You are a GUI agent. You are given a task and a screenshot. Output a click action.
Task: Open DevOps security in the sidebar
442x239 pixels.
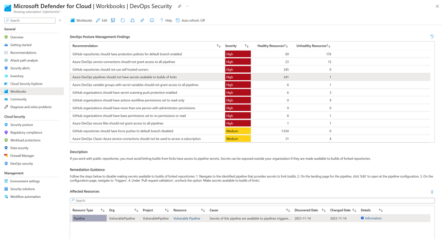point(22,164)
